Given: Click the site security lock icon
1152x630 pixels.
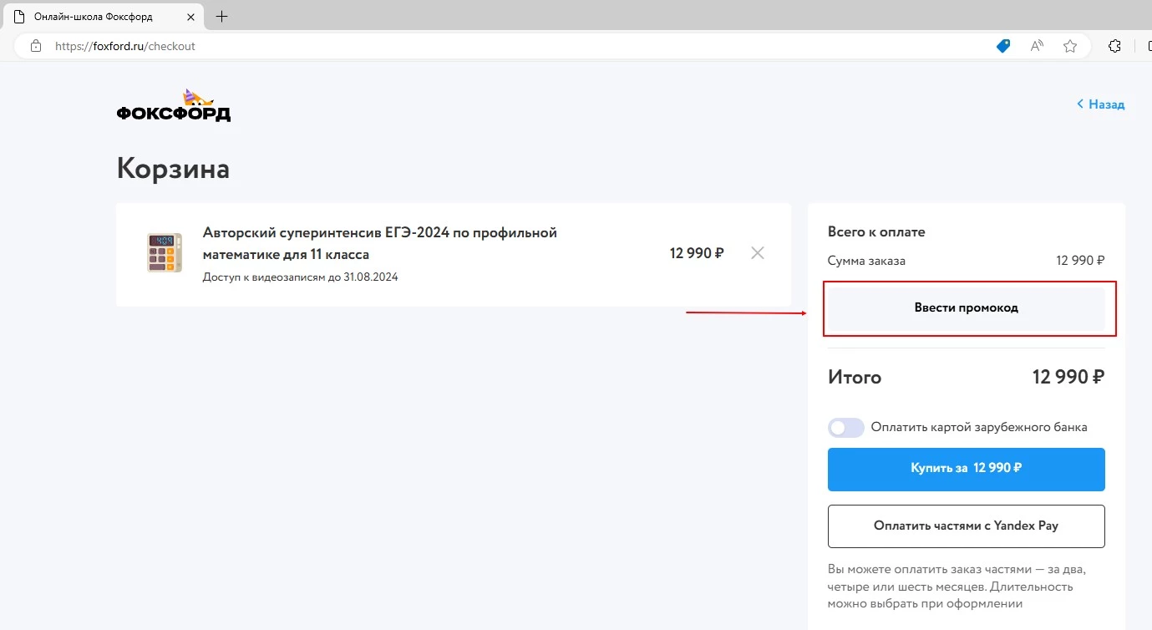Looking at the screenshot, I should click(34, 46).
